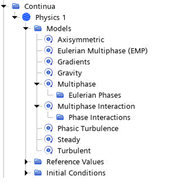Collapse the Models folder

point(26,29)
